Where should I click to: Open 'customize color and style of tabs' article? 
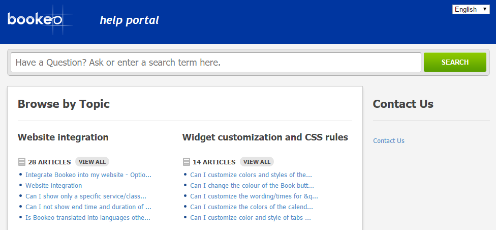(x=251, y=218)
